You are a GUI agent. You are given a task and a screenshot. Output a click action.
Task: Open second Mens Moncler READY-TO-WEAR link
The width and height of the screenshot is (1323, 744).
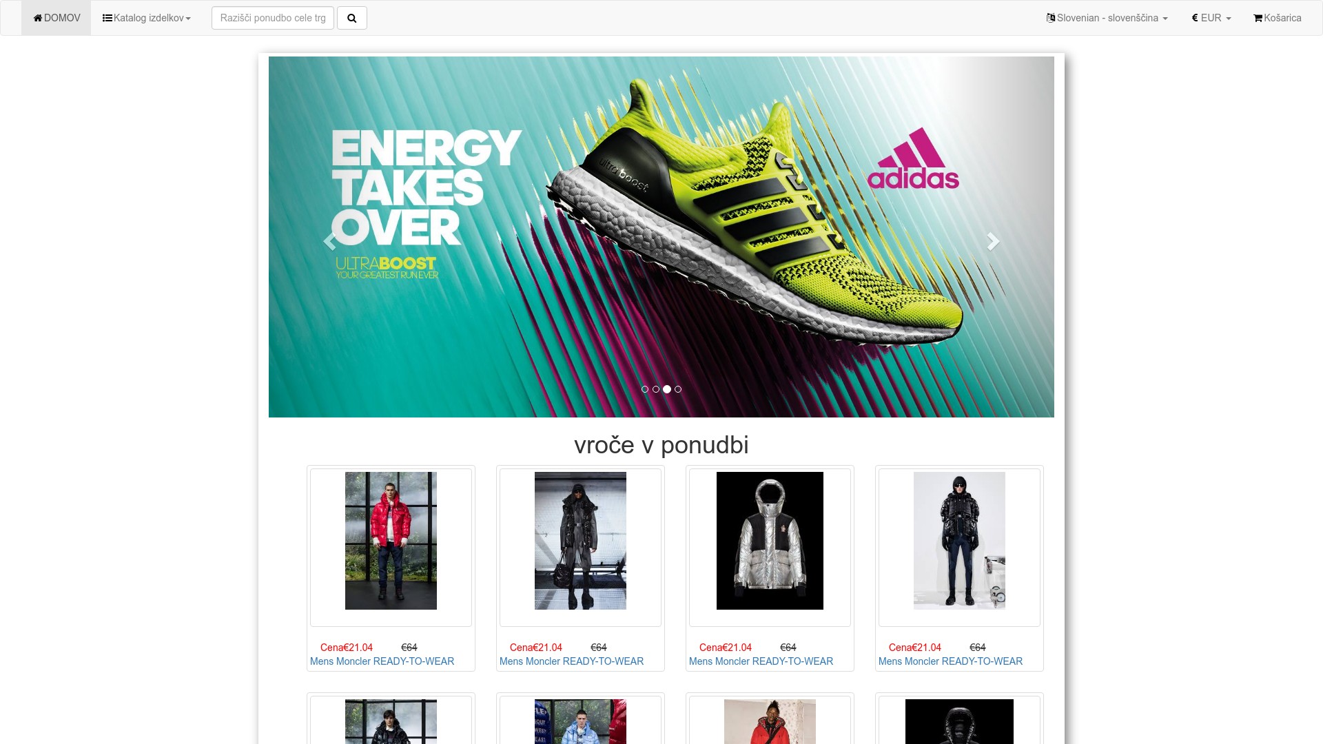[571, 661]
